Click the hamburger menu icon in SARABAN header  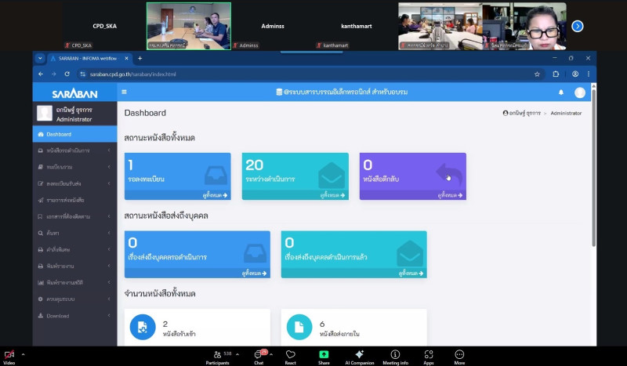pyautogui.click(x=124, y=92)
